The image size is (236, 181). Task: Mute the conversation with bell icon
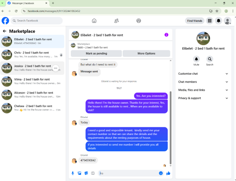tap(196, 59)
